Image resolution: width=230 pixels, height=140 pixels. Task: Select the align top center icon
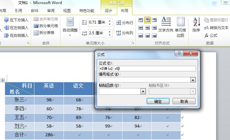(147, 20)
